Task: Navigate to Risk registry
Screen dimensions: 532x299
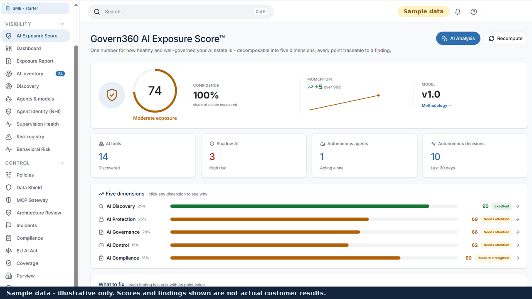Action: [35, 137]
